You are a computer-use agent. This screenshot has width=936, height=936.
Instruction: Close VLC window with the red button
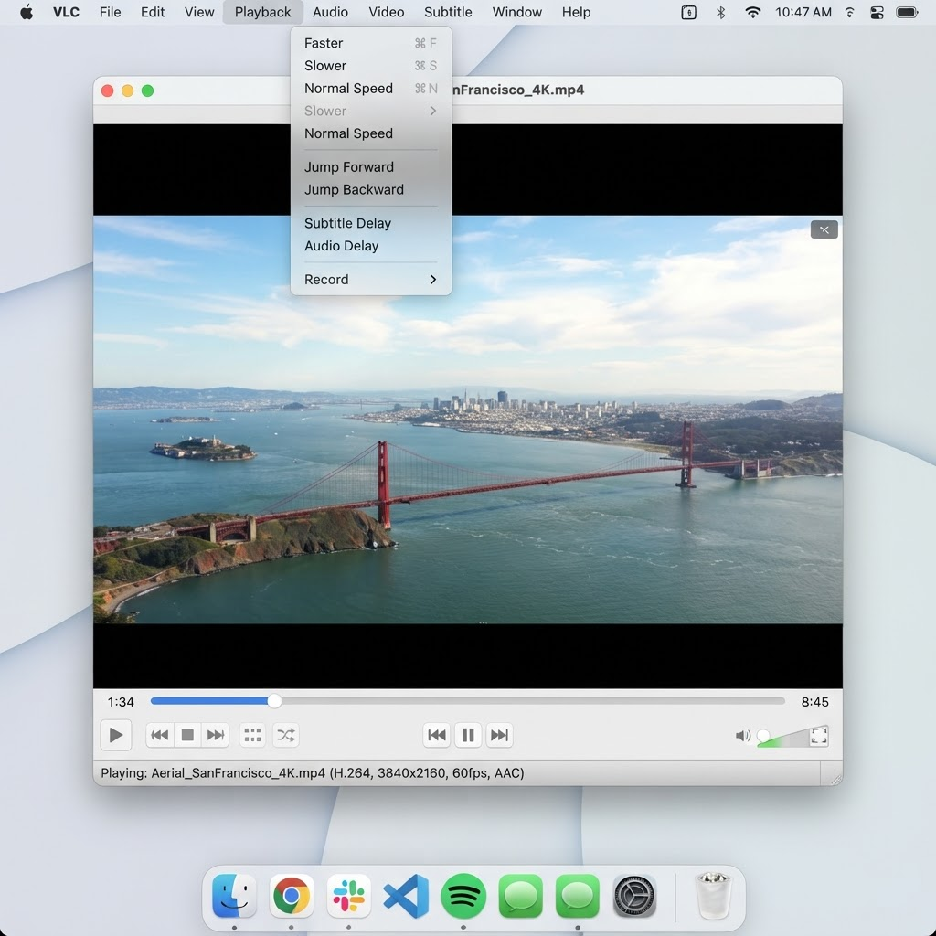point(108,90)
